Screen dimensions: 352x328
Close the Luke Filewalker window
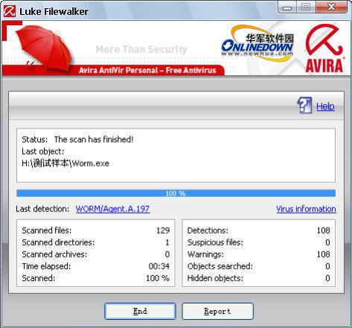331,7
